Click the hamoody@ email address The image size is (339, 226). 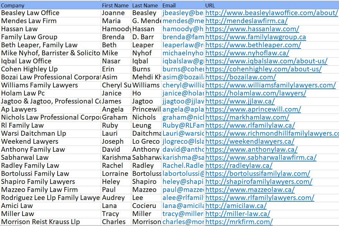[183, 29]
